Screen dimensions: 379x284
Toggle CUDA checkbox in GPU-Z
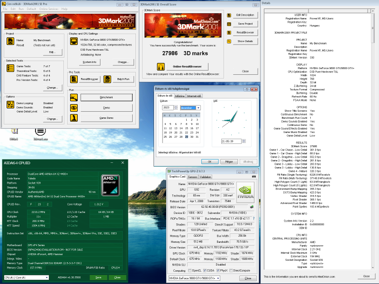(205, 270)
